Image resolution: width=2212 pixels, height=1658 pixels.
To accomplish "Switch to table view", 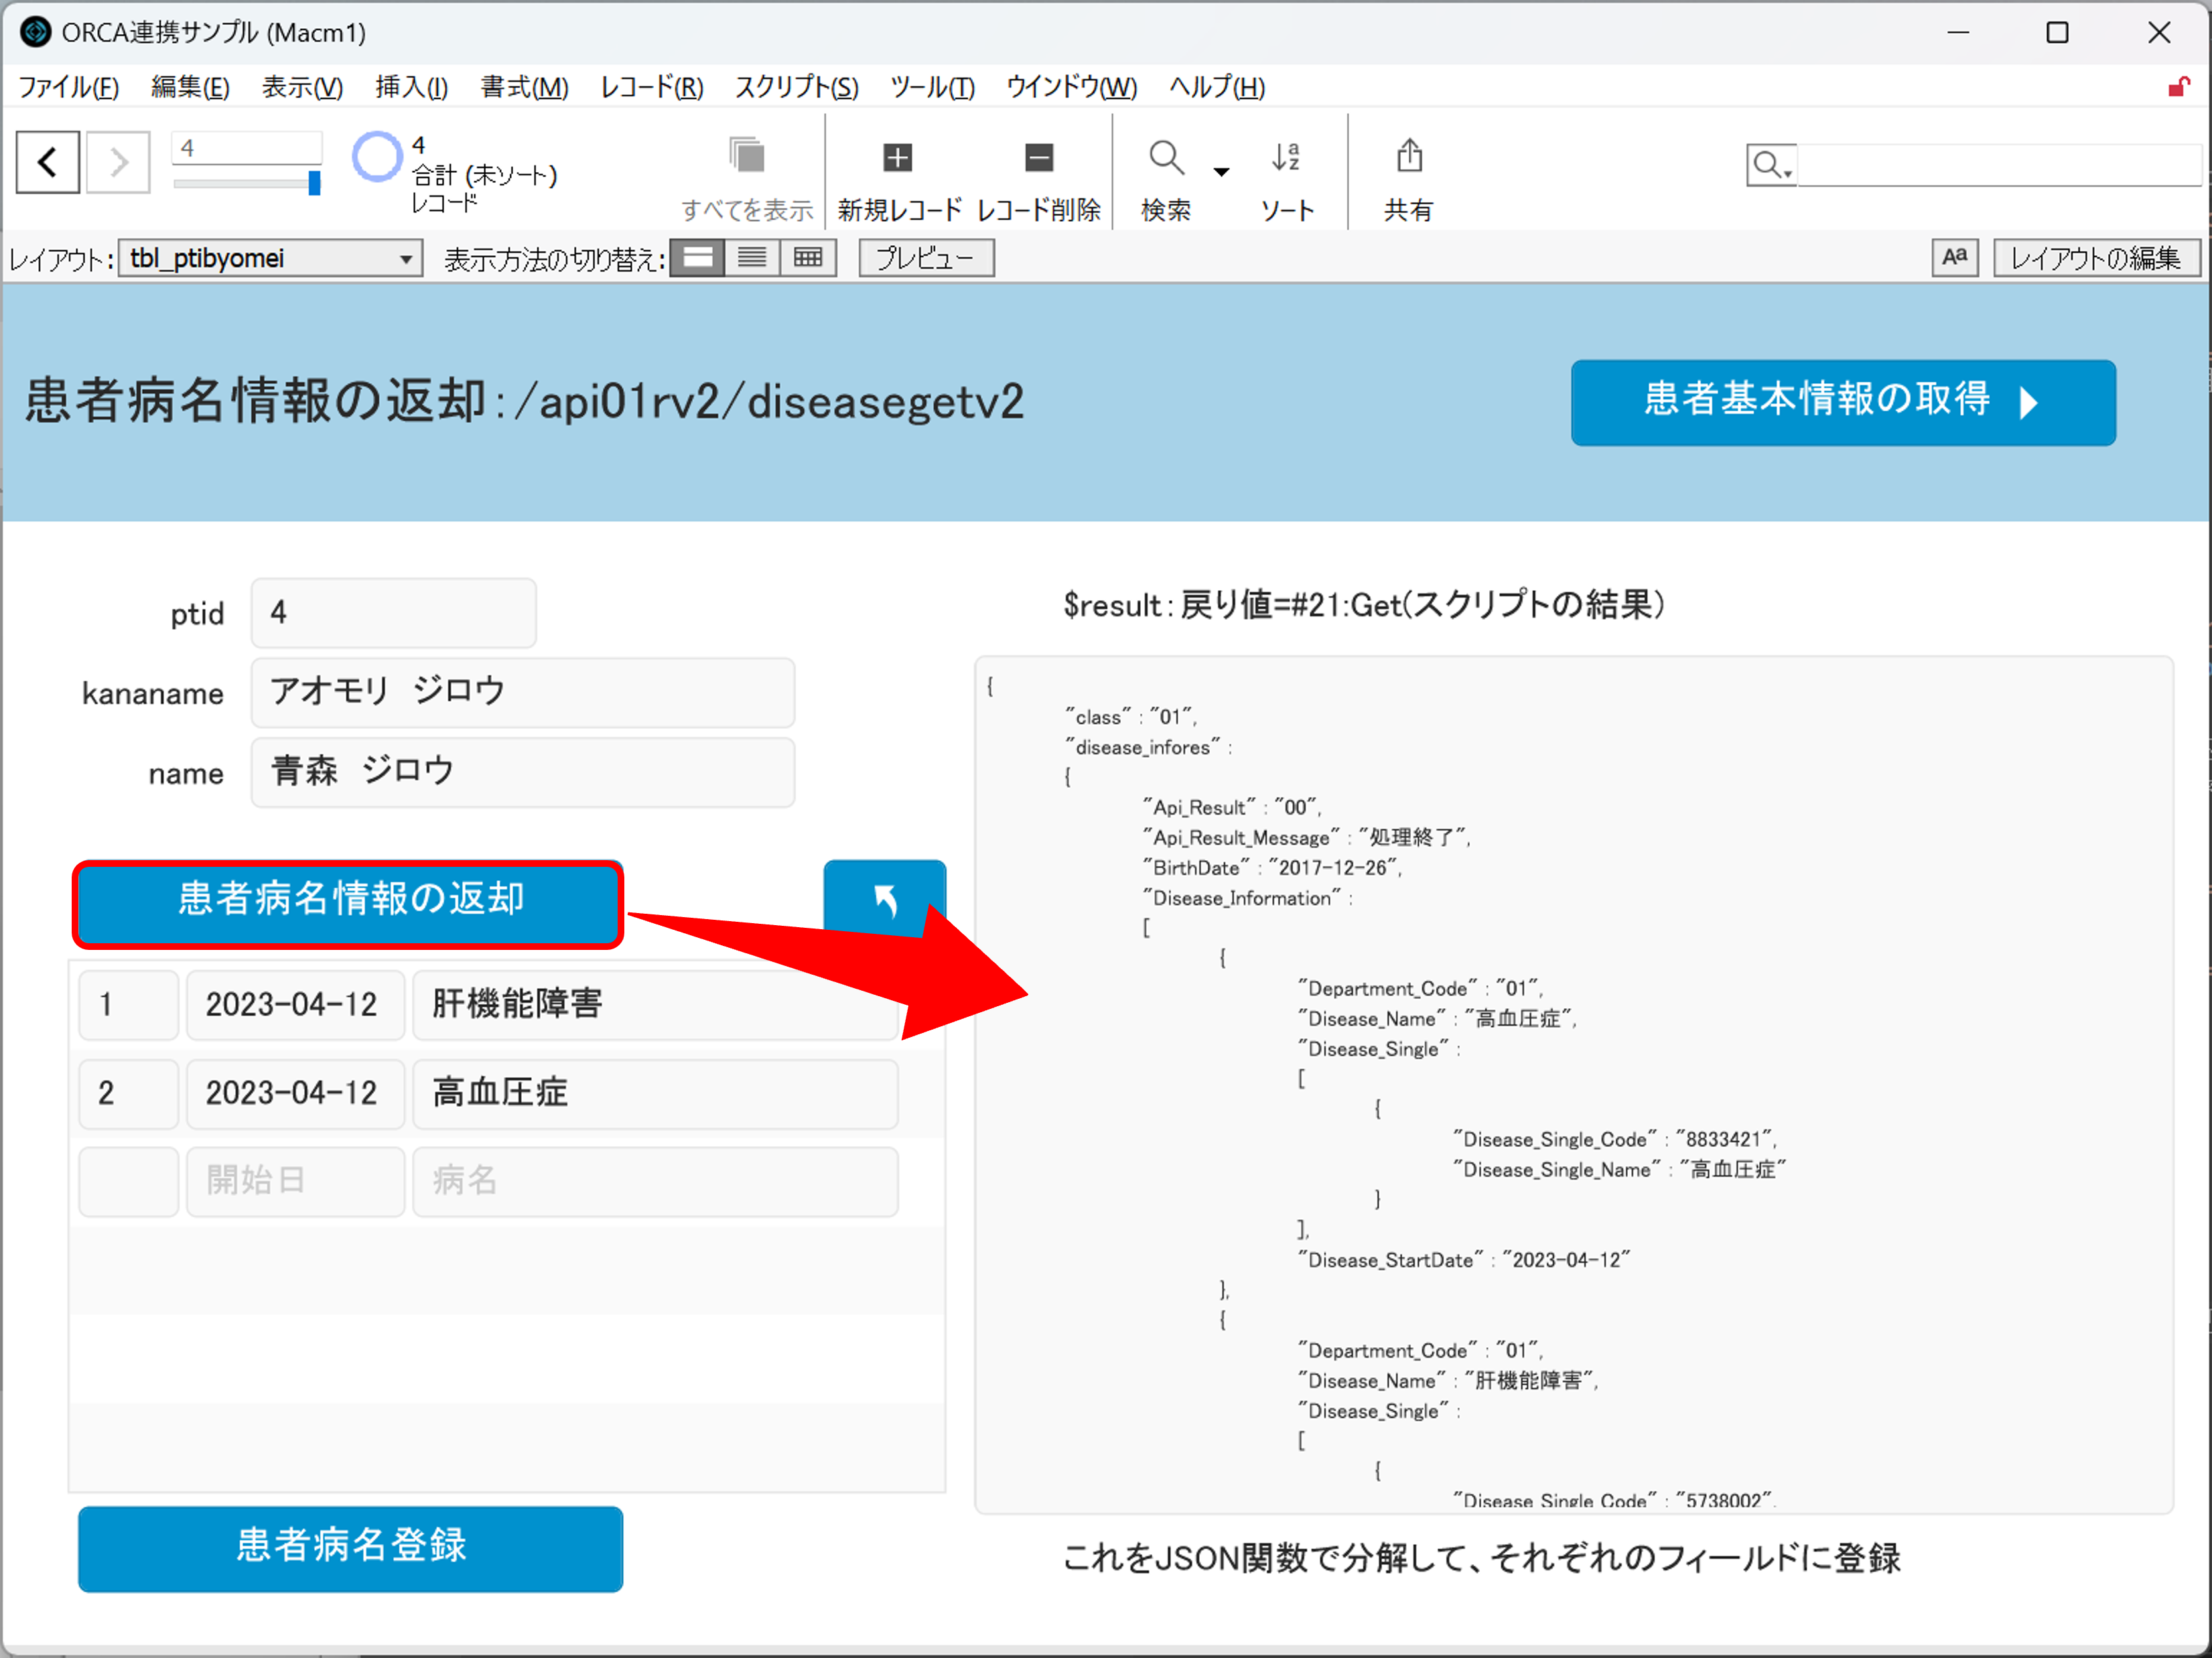I will pyautogui.click(x=808, y=258).
